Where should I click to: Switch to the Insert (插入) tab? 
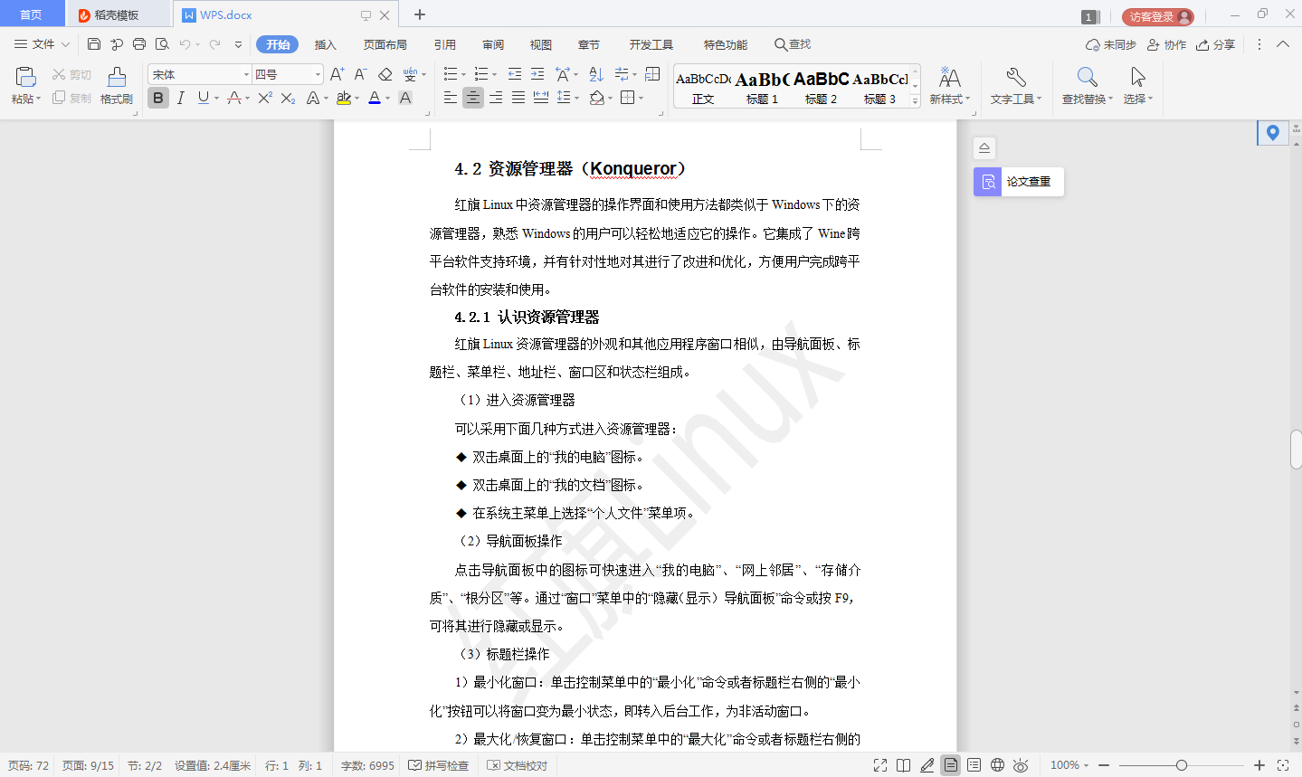click(325, 44)
